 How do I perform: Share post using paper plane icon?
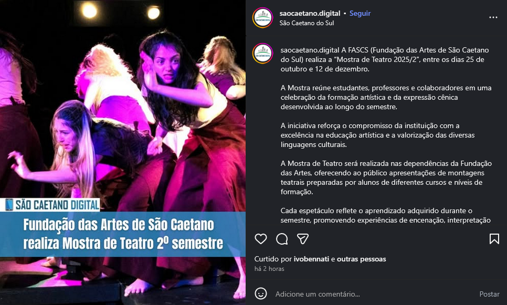[x=303, y=239]
